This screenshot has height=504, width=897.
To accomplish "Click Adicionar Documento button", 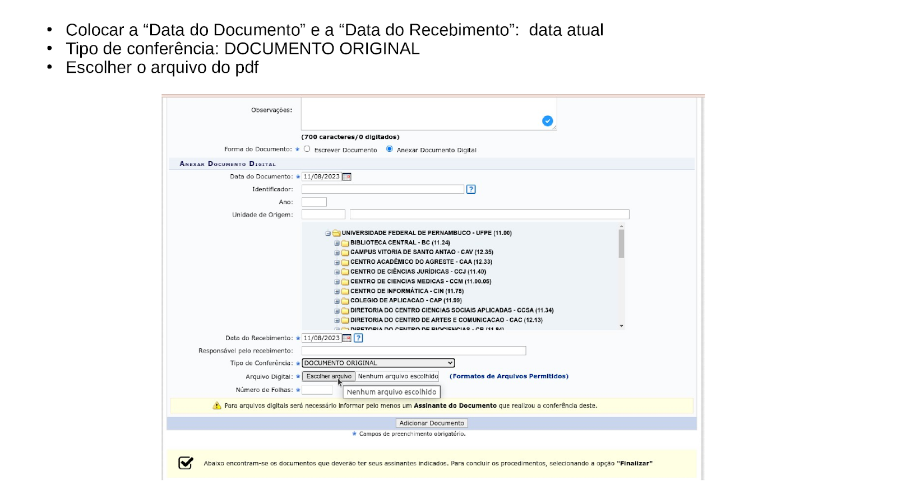I will [x=432, y=423].
